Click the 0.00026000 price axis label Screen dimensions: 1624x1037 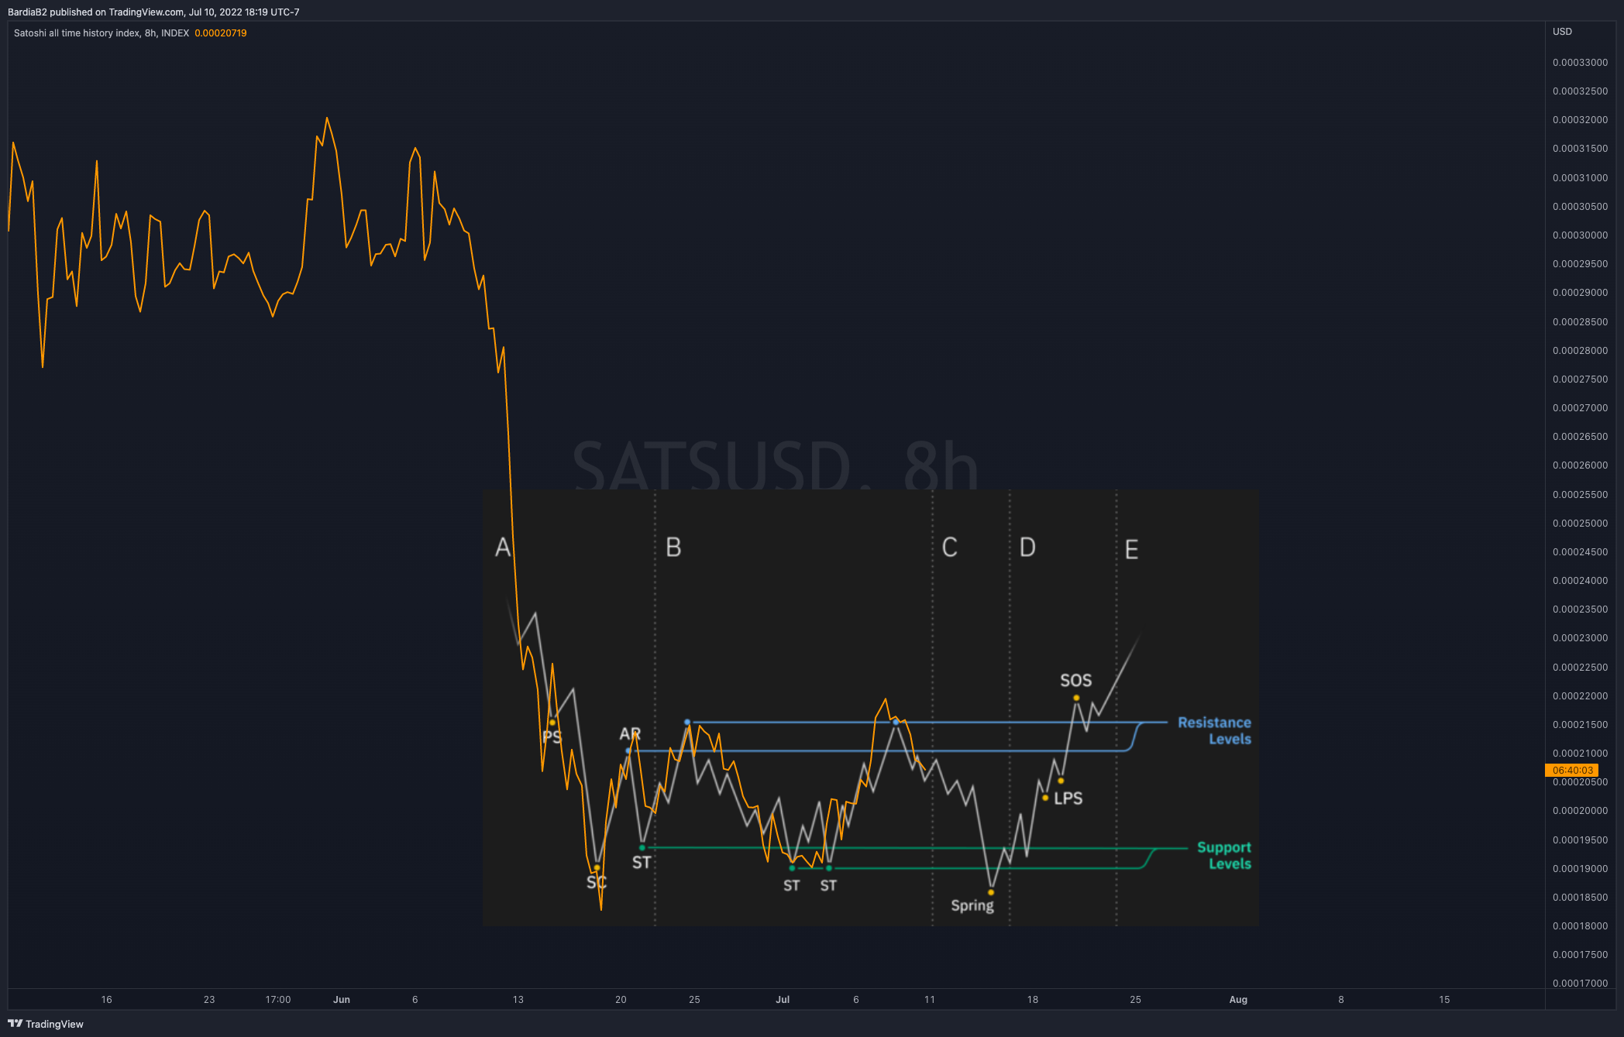pos(1580,465)
